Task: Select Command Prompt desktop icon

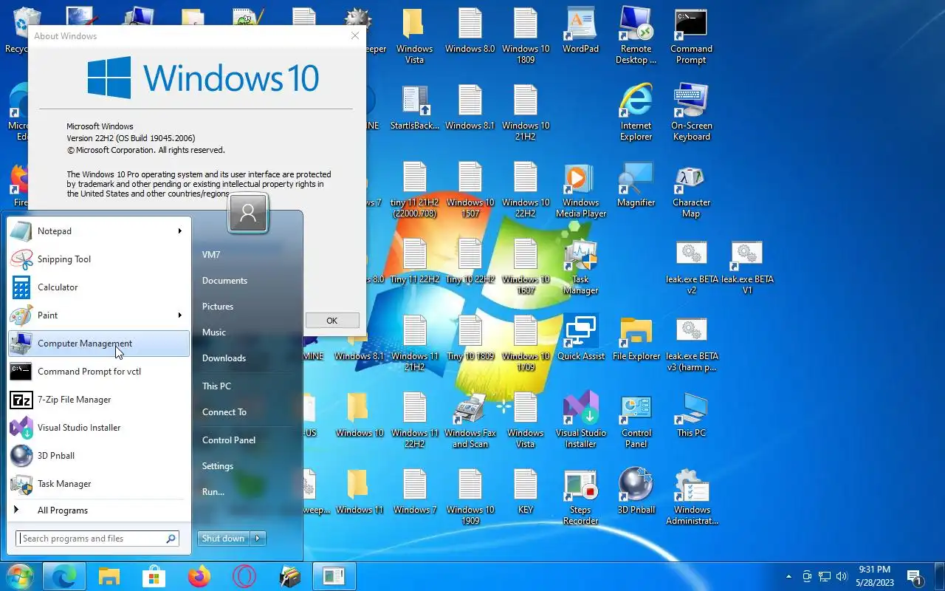Action: tap(692, 36)
